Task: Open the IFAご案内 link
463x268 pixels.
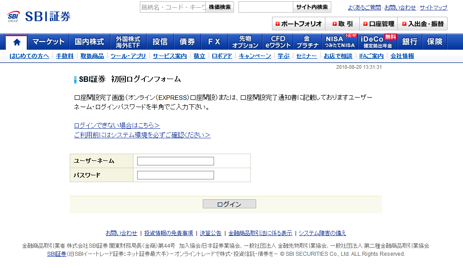Action: (x=372, y=56)
